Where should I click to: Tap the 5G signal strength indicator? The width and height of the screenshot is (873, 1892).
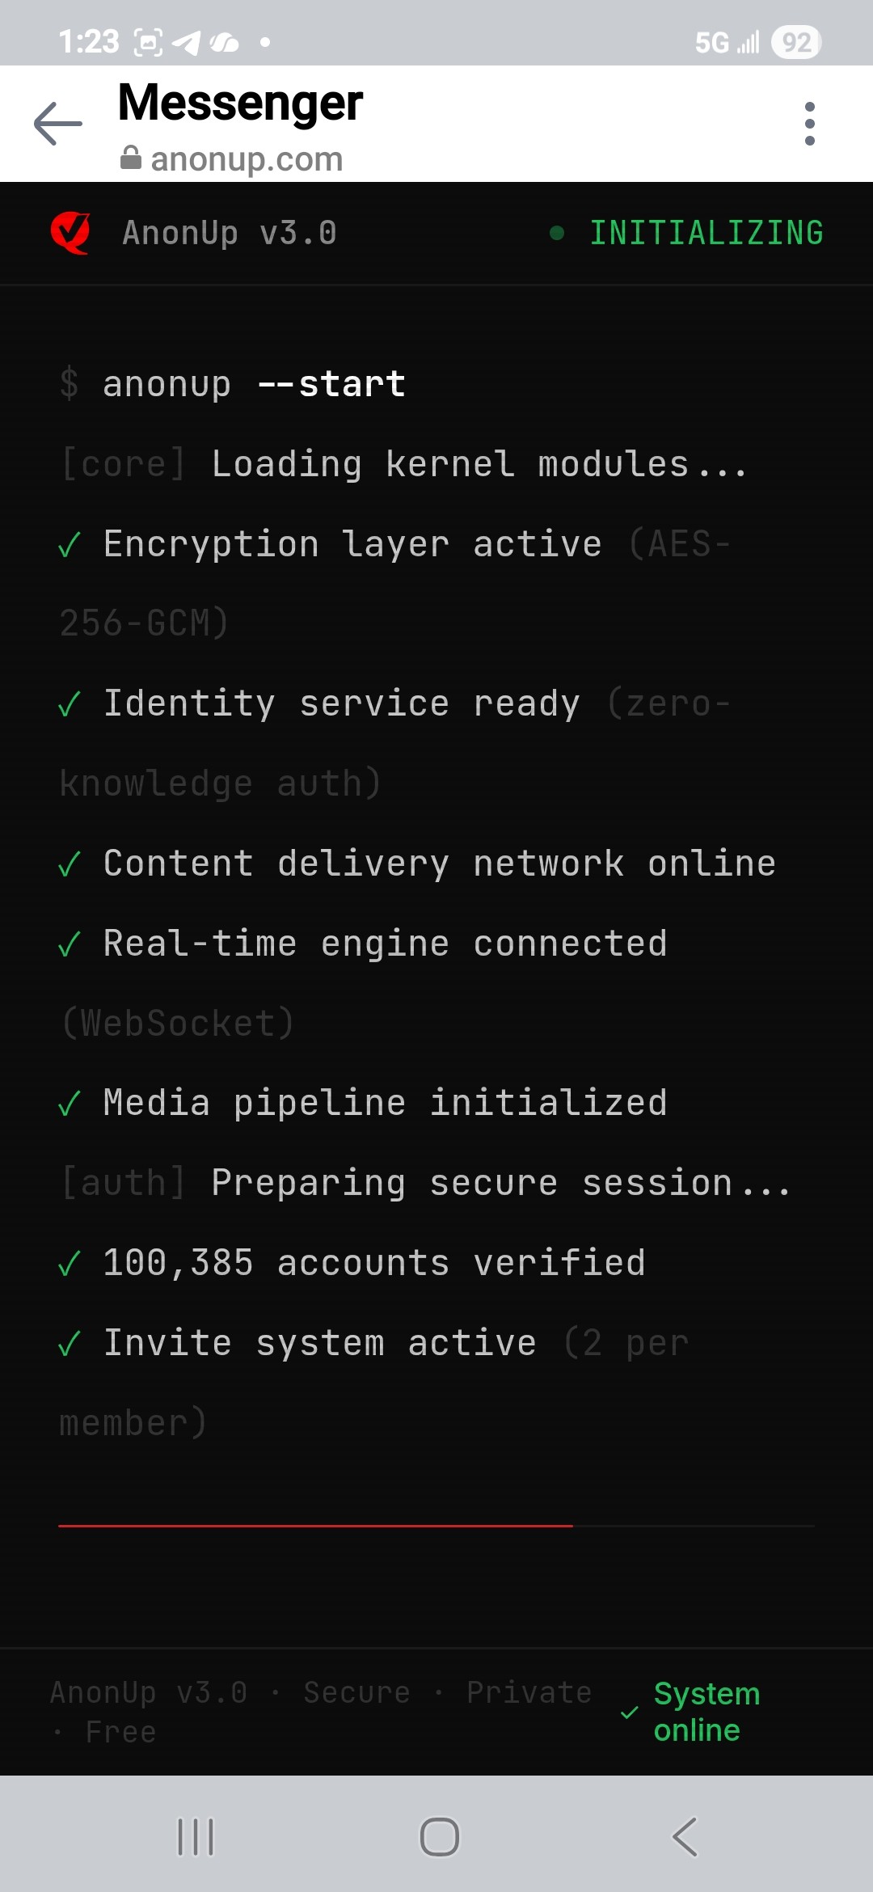[x=727, y=42]
